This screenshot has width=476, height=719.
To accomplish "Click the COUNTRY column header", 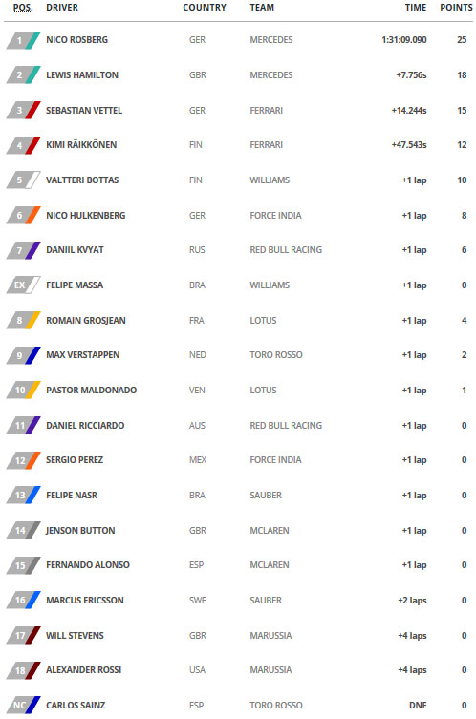I will (x=205, y=8).
